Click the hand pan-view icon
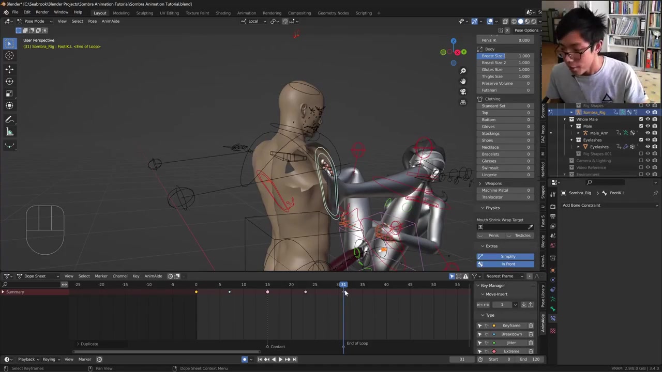Viewport: 662px width, 372px height. pyautogui.click(x=463, y=81)
